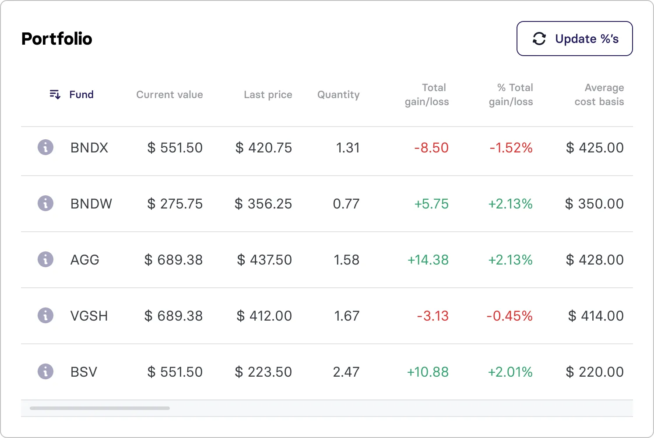The width and height of the screenshot is (654, 438).
Task: Open info icon for BNDX row
Action: (x=46, y=147)
